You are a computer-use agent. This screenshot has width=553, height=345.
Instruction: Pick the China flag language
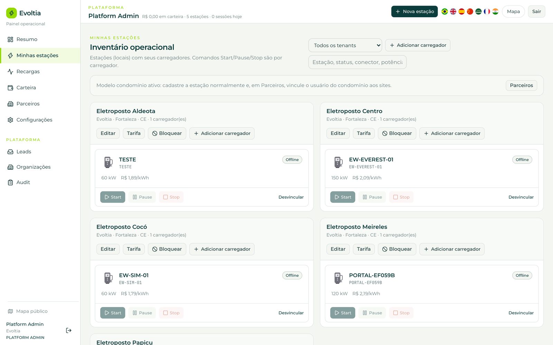(x=470, y=11)
